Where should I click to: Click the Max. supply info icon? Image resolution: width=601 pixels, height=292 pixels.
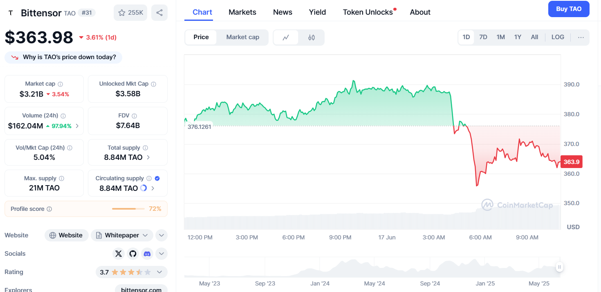(x=62, y=179)
